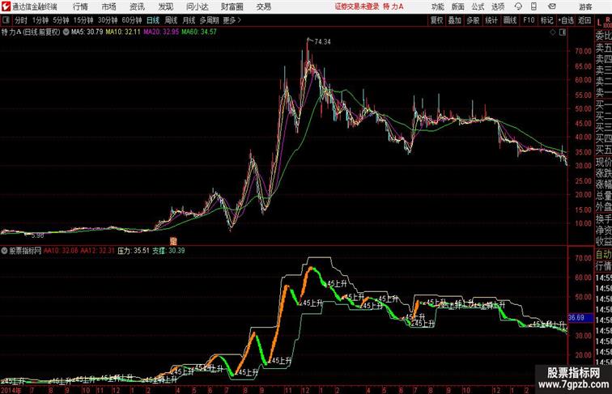Click the round arrow icon beside 特力A title
The height and width of the screenshot is (394, 612).
(x=66, y=32)
